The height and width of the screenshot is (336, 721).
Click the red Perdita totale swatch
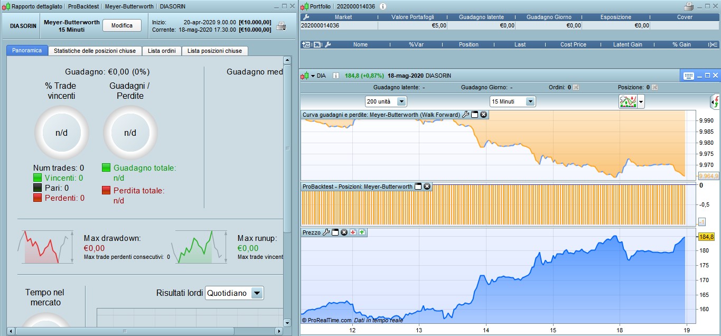click(106, 190)
